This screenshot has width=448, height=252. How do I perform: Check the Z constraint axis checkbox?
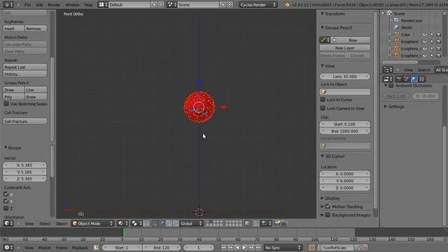(6, 209)
